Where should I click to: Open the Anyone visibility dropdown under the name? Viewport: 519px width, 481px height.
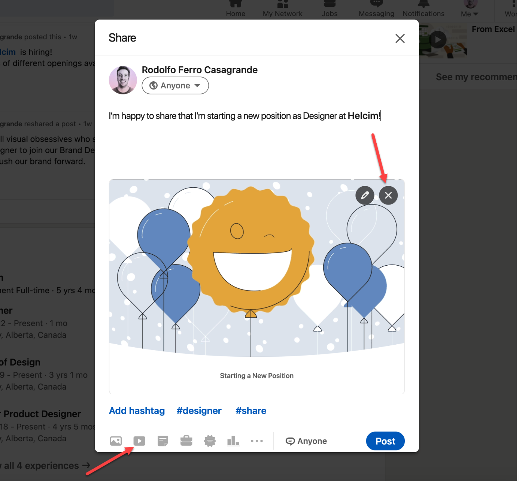point(175,85)
